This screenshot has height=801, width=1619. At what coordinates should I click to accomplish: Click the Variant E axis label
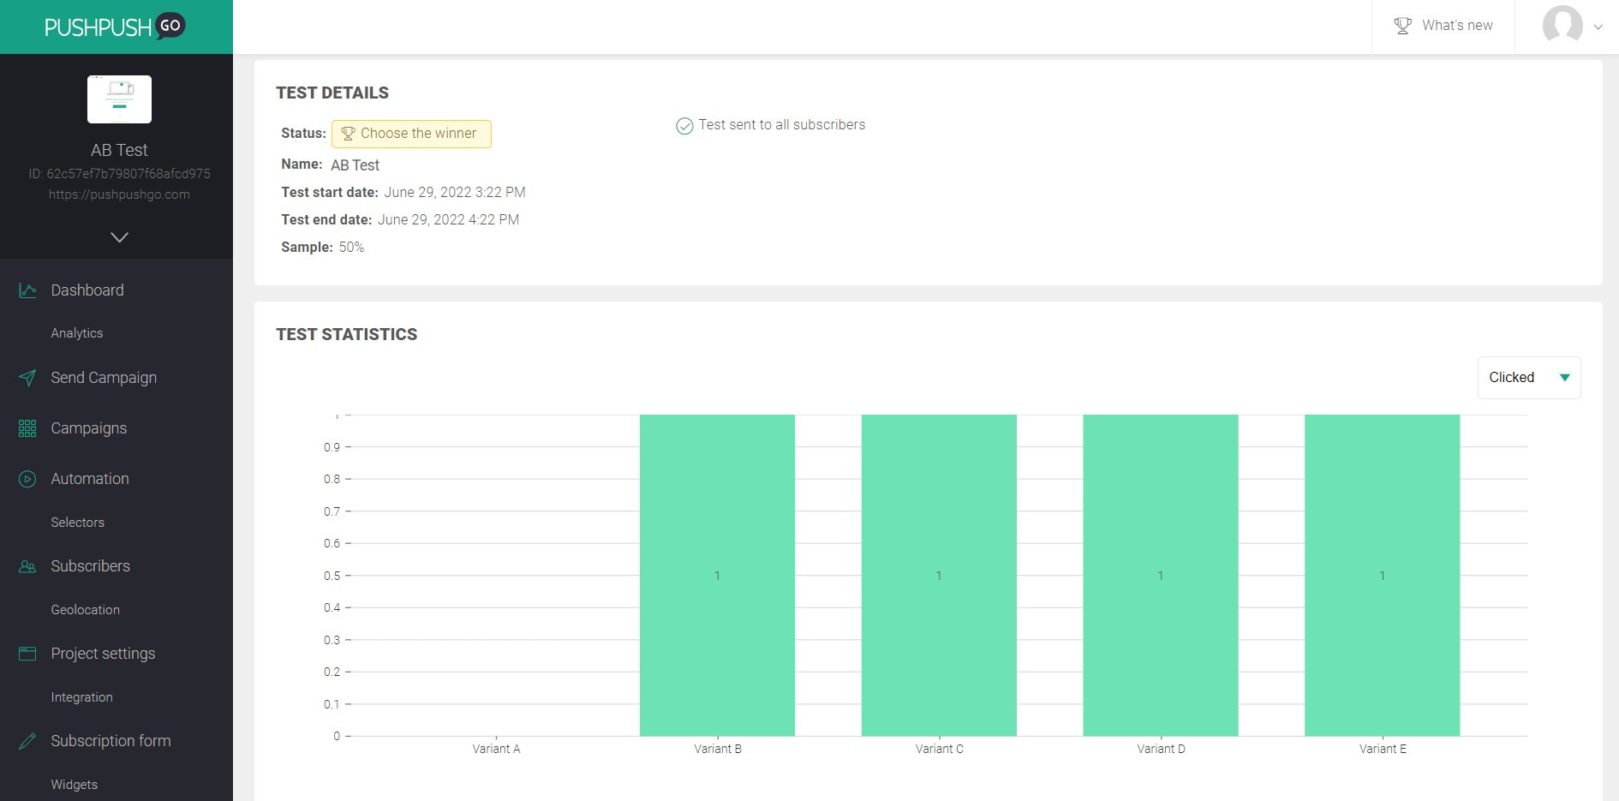tap(1383, 749)
